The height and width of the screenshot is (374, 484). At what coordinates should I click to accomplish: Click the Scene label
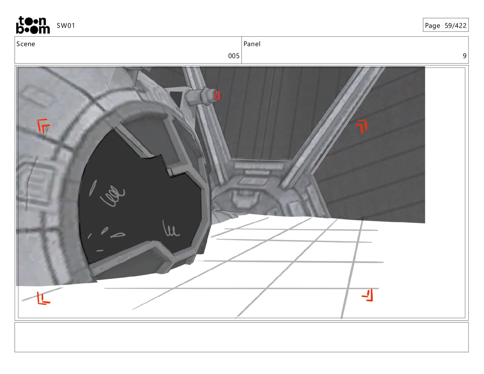(x=26, y=44)
